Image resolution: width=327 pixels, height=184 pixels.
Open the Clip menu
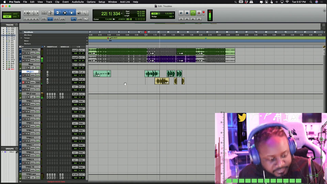[57, 2]
